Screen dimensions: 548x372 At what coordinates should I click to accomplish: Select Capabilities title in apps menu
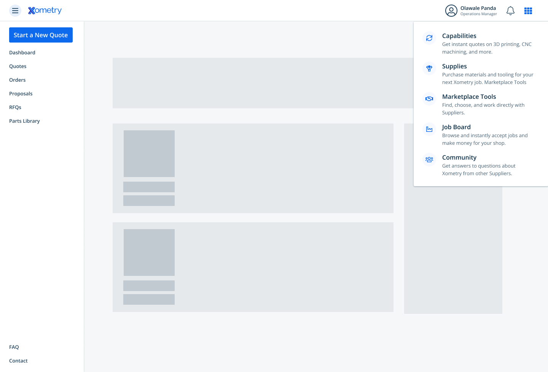tap(459, 36)
